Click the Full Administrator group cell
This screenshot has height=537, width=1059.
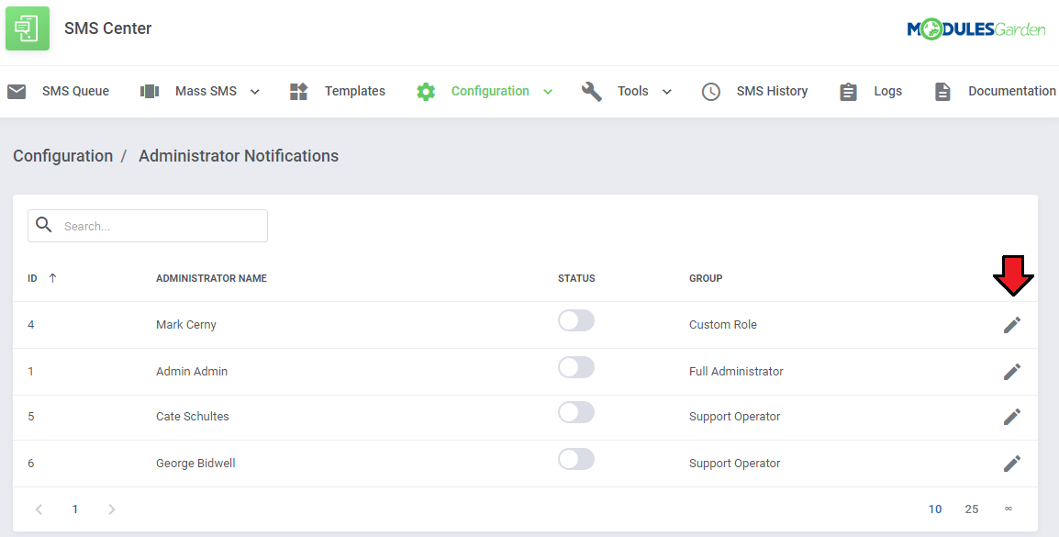[736, 372]
